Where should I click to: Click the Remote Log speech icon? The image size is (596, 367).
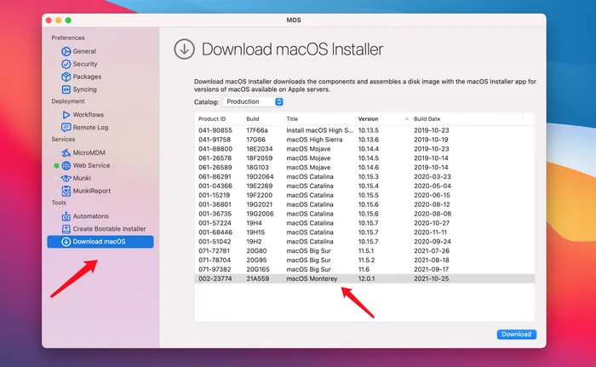[66, 128]
